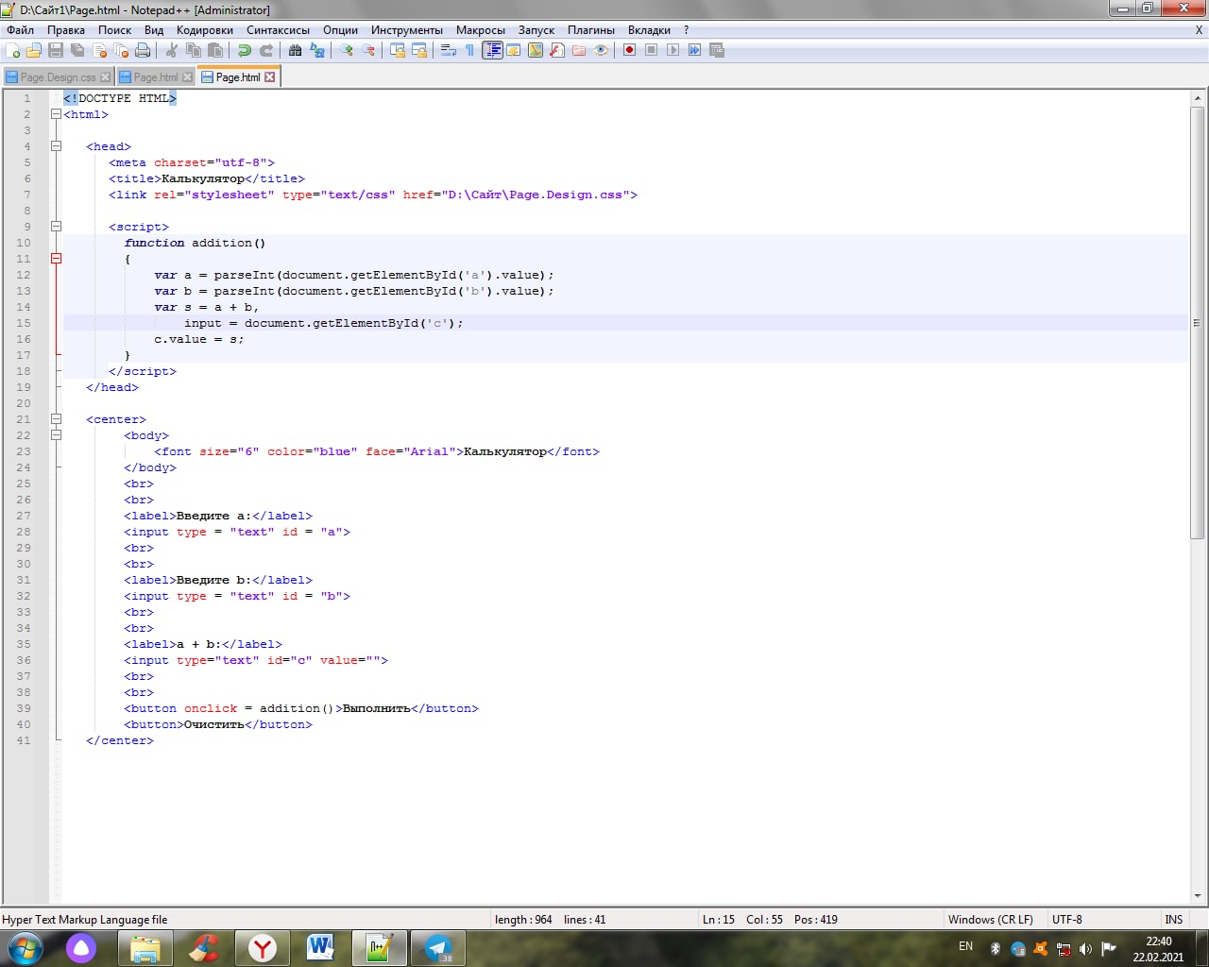Toggle the monitoring eye icon
1209x967 pixels.
click(x=601, y=50)
